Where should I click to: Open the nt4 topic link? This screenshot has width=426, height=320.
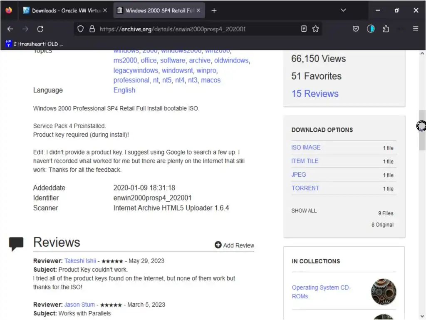[180, 80]
